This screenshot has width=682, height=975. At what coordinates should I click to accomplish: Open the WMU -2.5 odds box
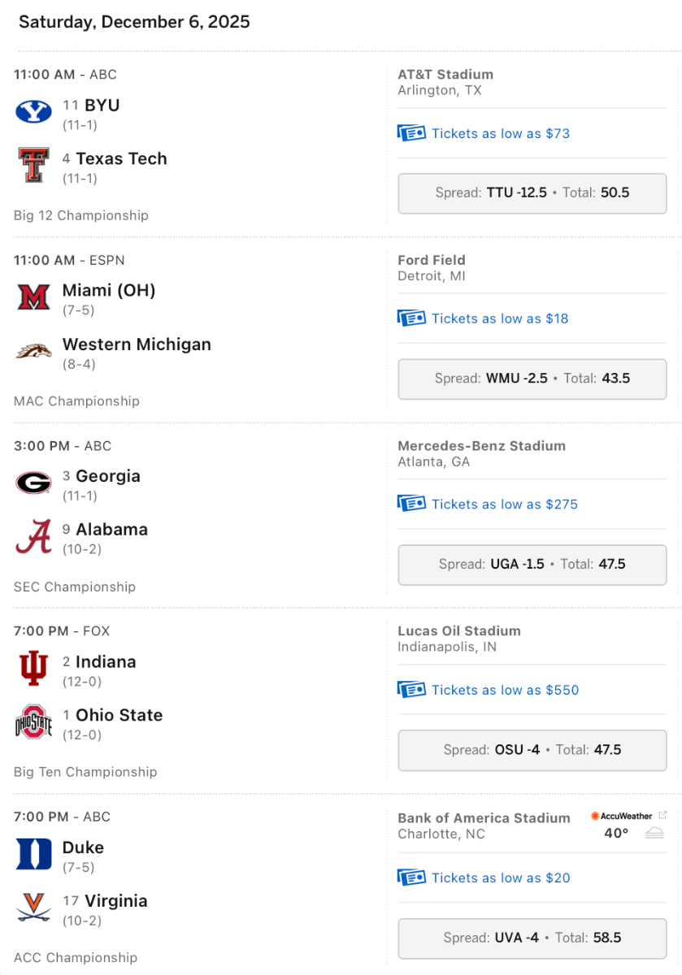(532, 379)
